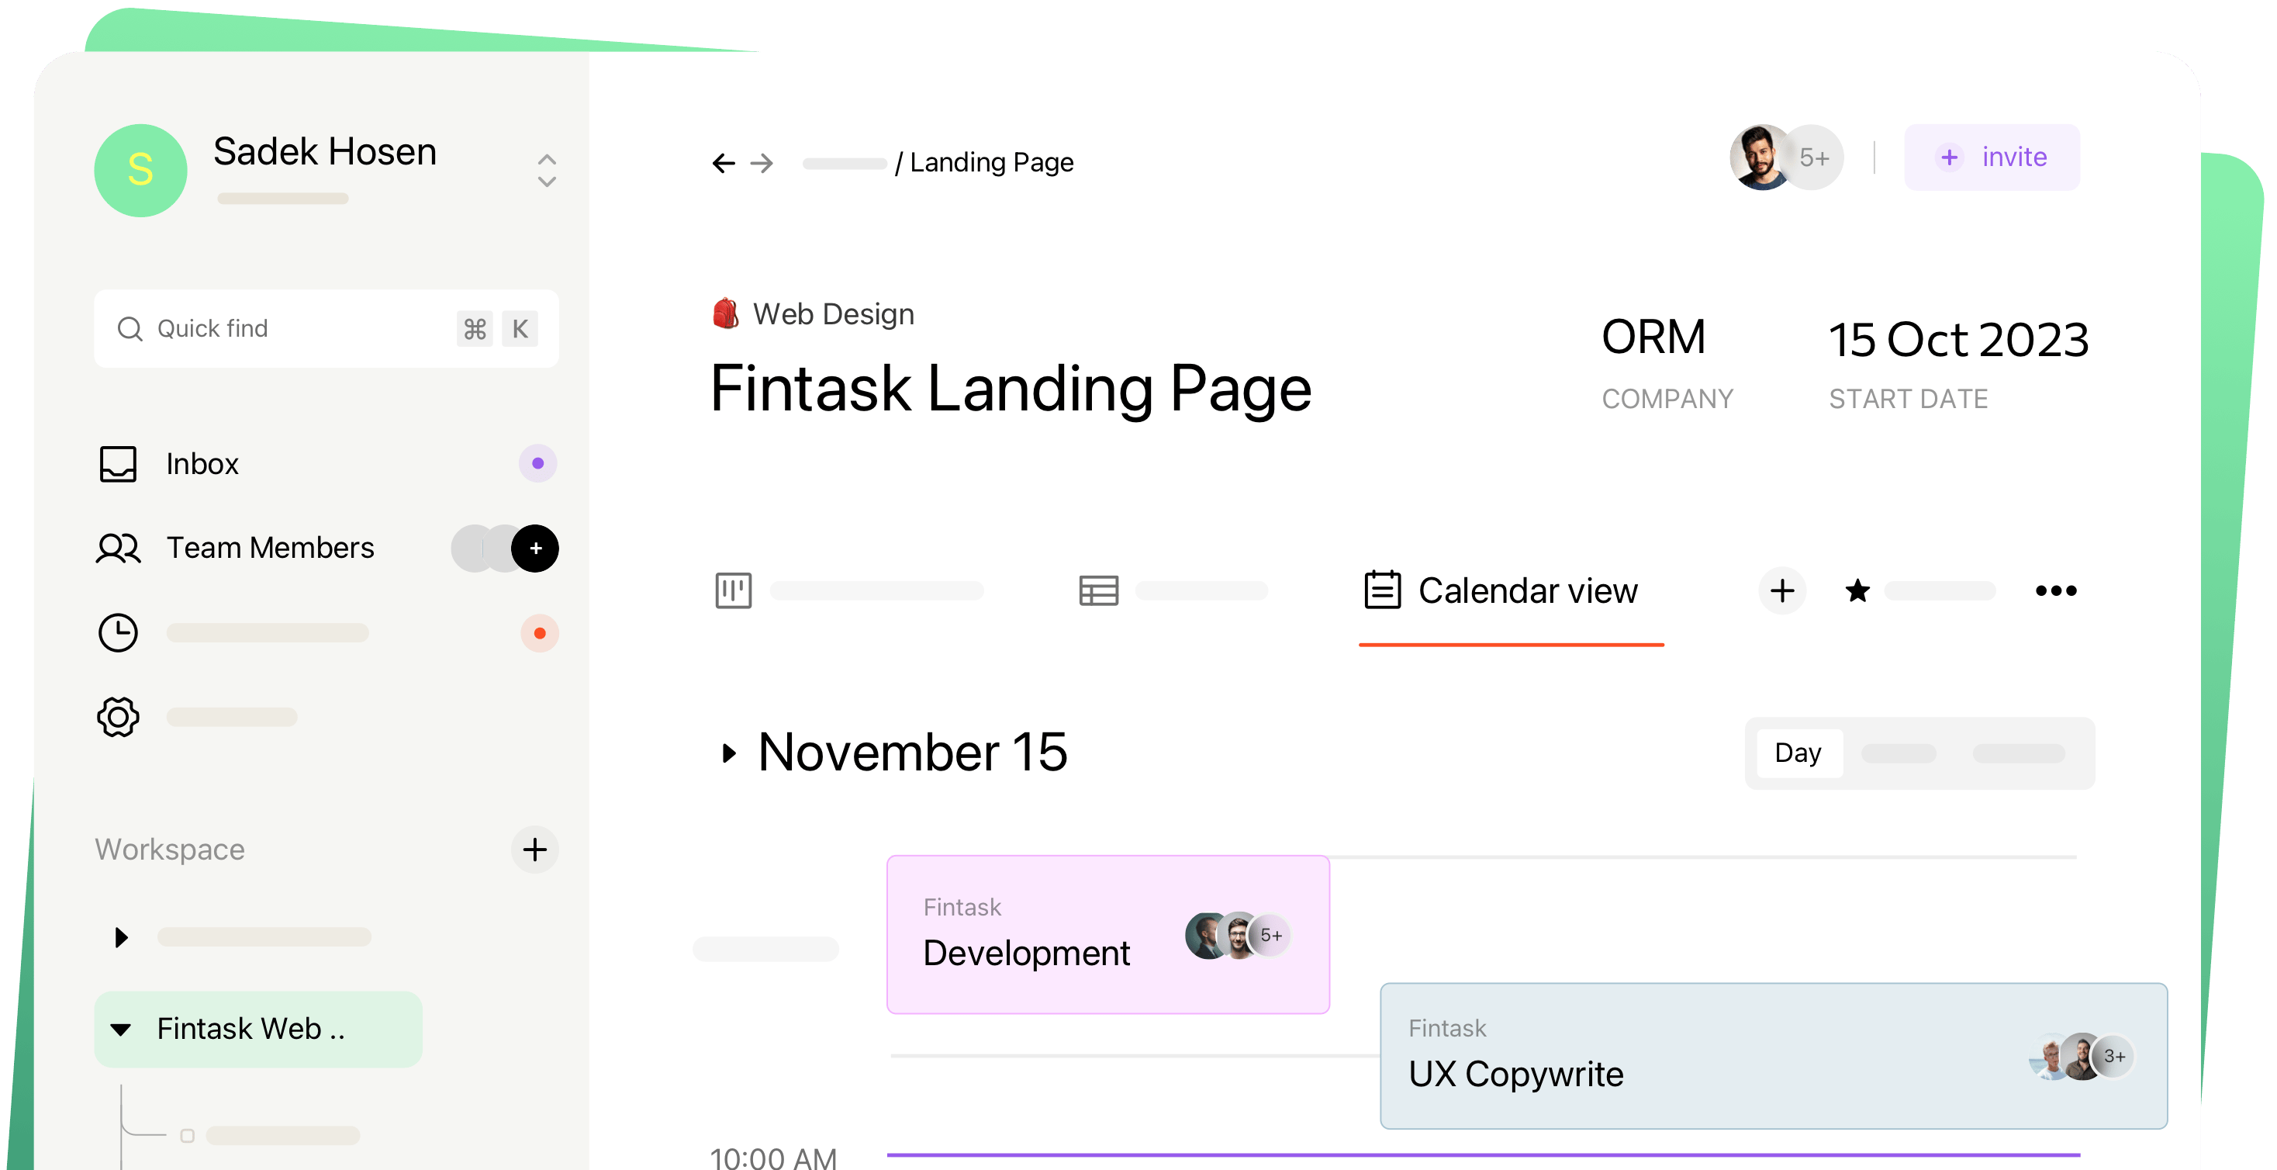Open the three-dot more options menu
Image resolution: width=2277 pixels, height=1170 pixels.
(x=2055, y=590)
